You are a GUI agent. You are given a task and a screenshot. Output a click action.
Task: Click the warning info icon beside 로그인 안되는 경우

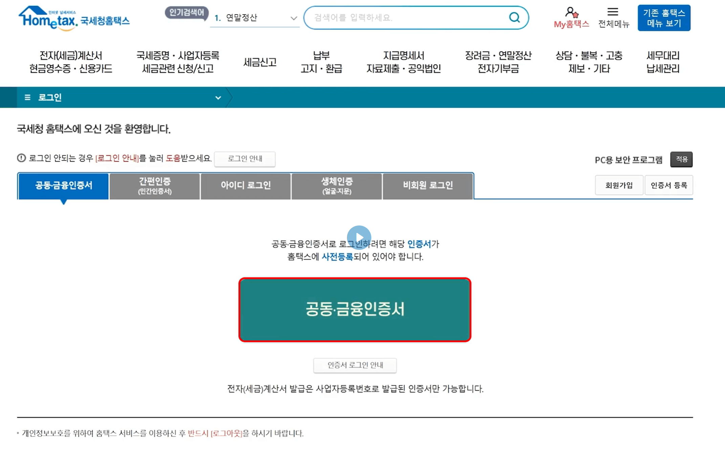(x=21, y=157)
